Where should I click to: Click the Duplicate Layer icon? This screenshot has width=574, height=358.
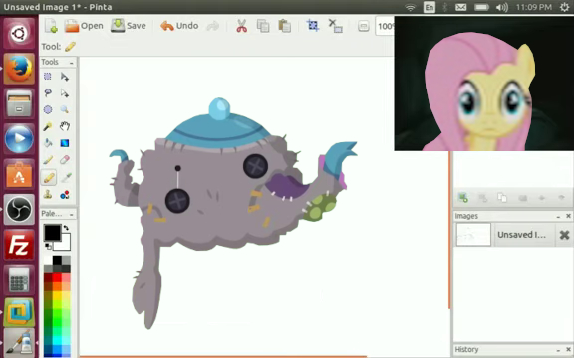(502, 198)
